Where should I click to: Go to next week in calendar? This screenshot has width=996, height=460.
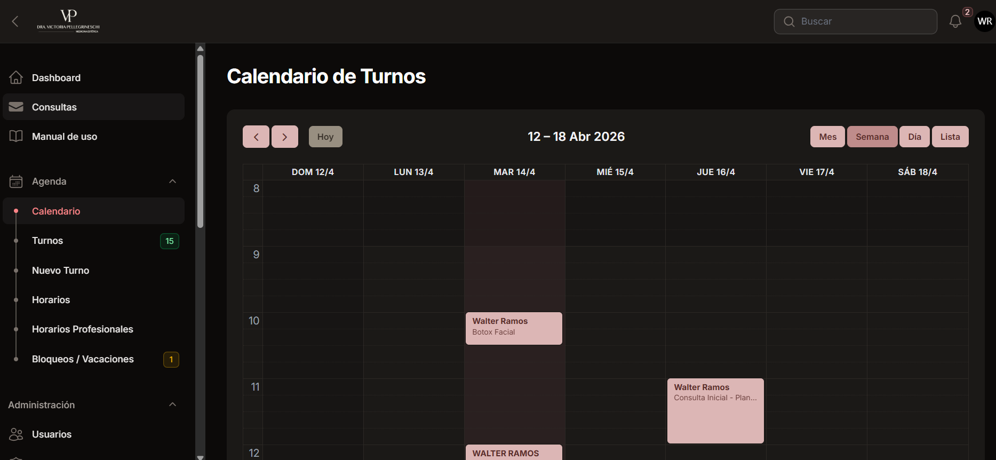284,137
